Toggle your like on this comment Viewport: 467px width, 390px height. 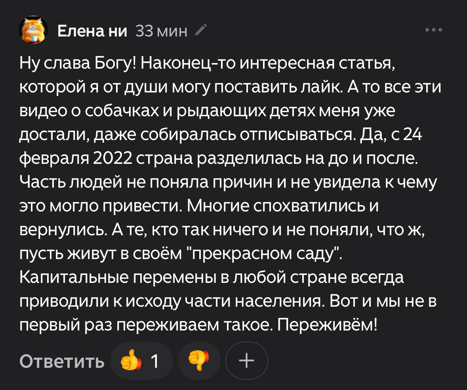(x=141, y=361)
